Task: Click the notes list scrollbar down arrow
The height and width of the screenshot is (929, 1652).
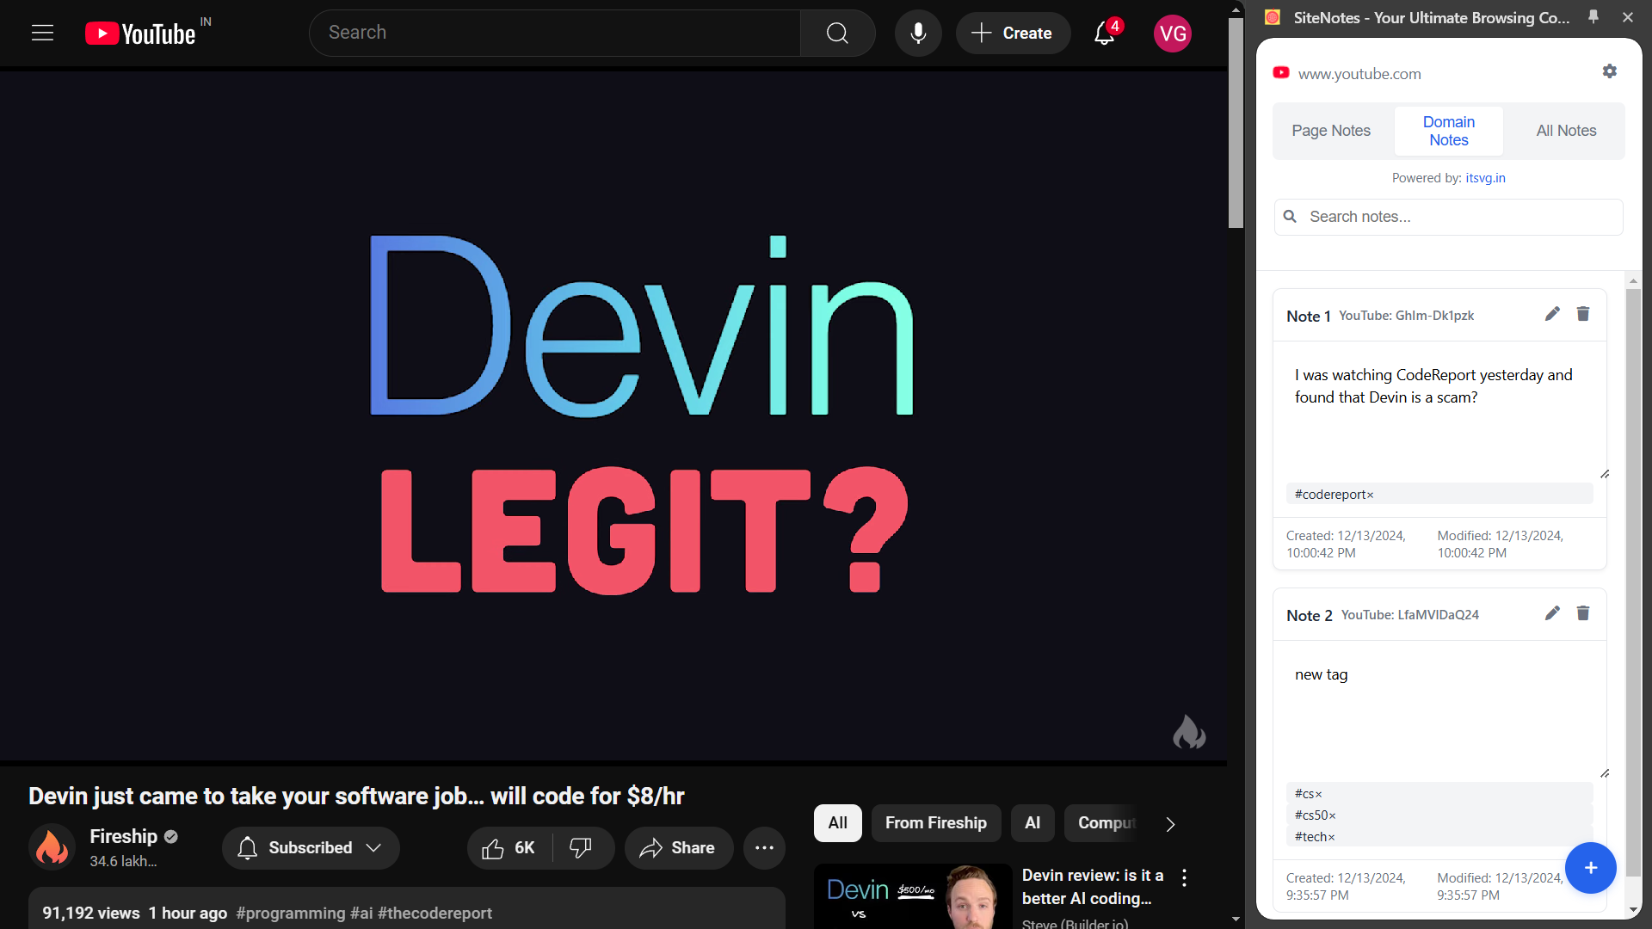Action: (x=1632, y=909)
